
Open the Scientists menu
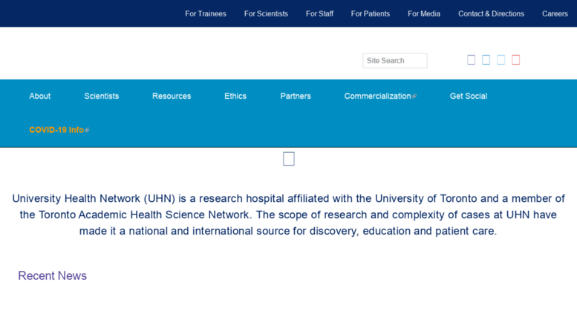tap(102, 96)
